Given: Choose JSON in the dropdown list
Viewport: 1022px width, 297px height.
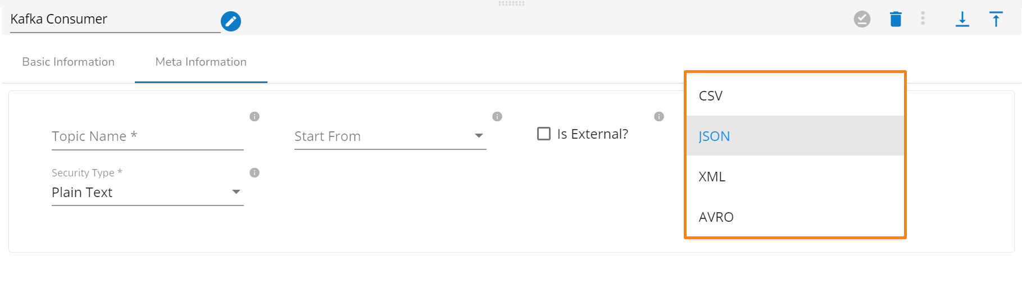Looking at the screenshot, I should pos(794,136).
